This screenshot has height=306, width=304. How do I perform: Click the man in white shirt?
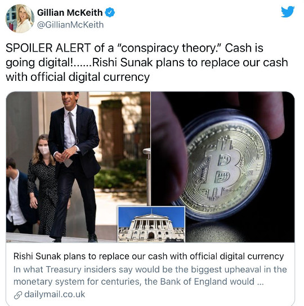click(x=19, y=195)
